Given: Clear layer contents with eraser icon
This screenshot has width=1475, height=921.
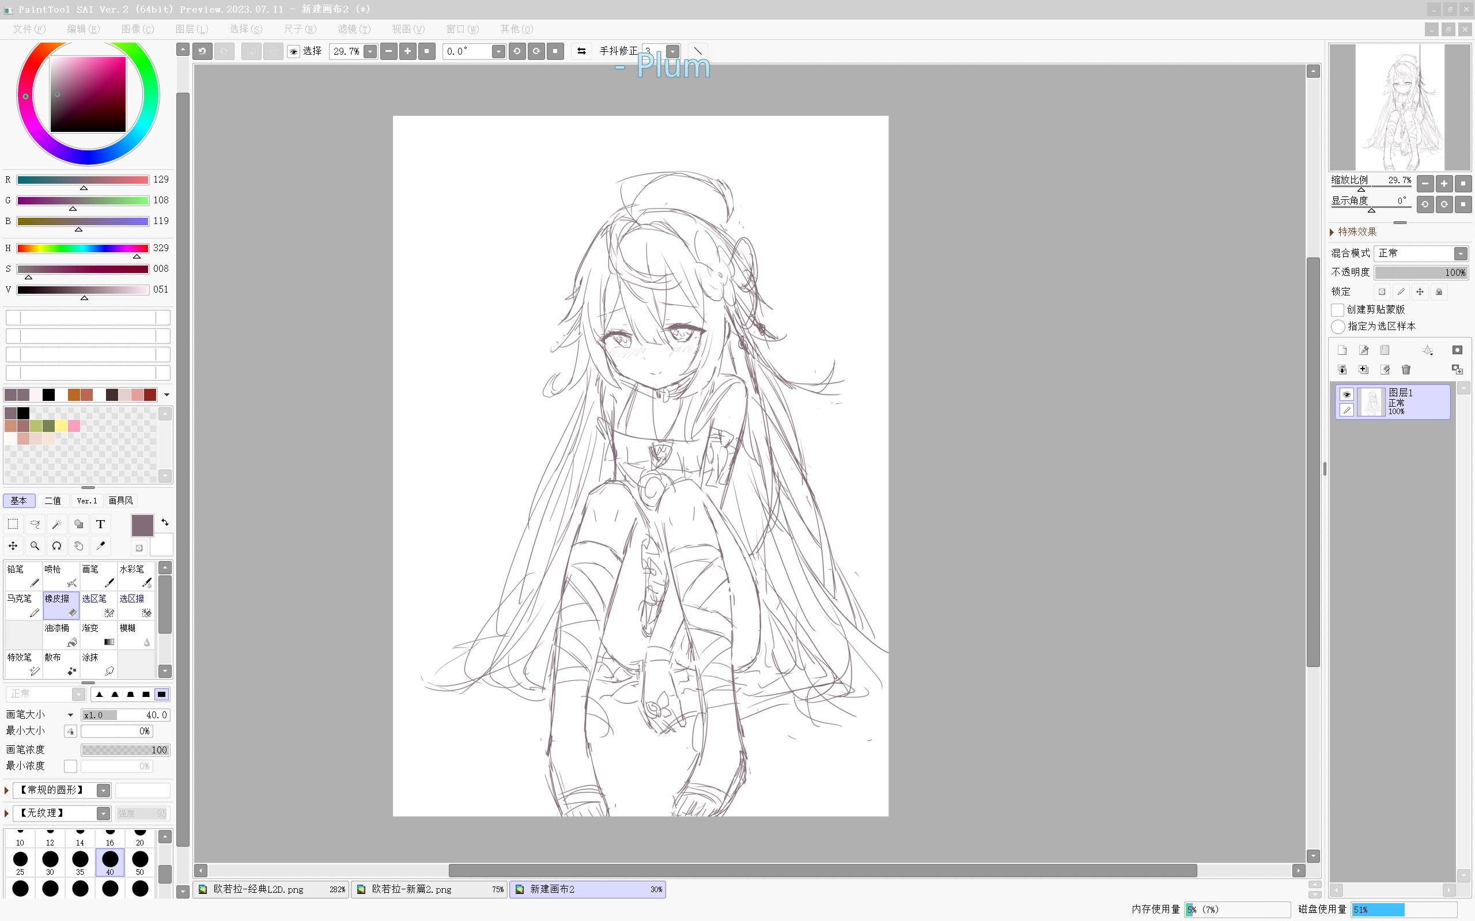Looking at the screenshot, I should coord(1385,370).
